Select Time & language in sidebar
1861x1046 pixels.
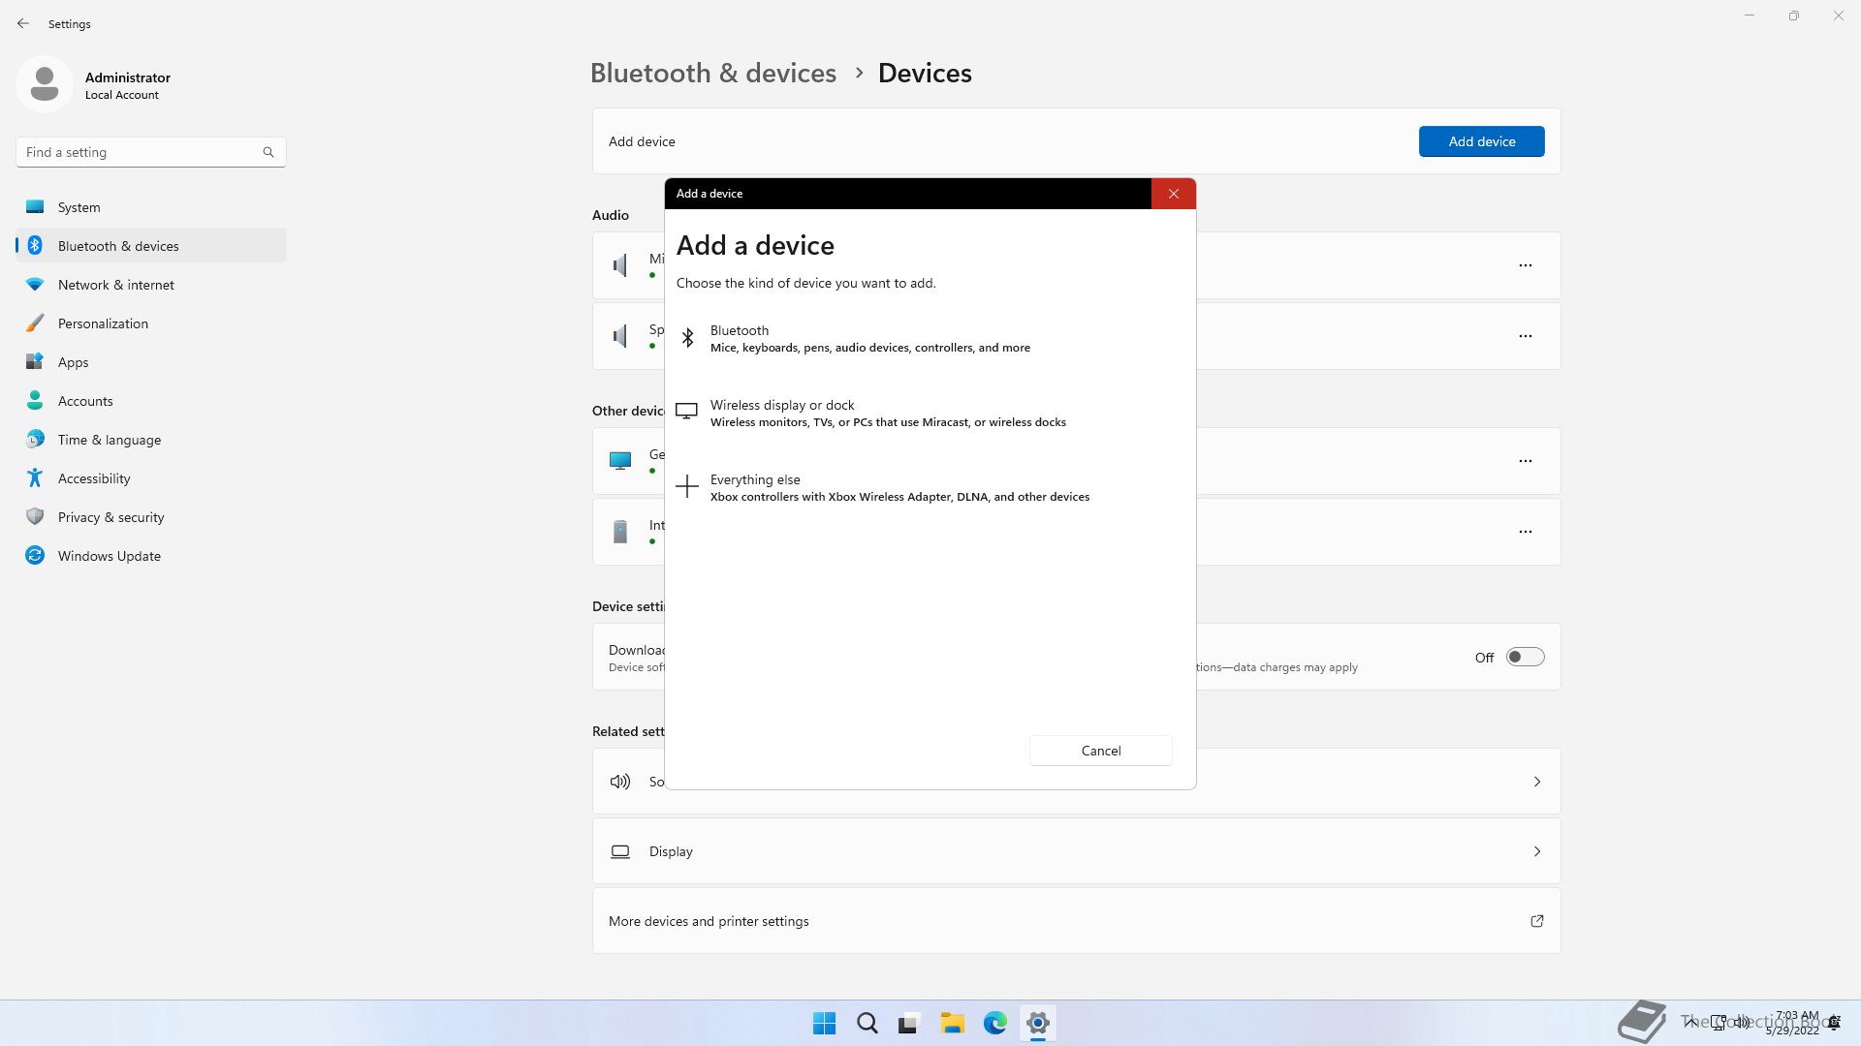(x=109, y=440)
